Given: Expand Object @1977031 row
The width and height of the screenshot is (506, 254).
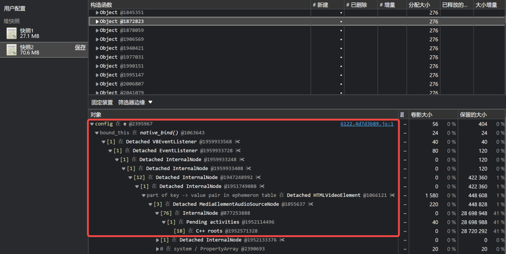Looking at the screenshot, I should coord(97,57).
